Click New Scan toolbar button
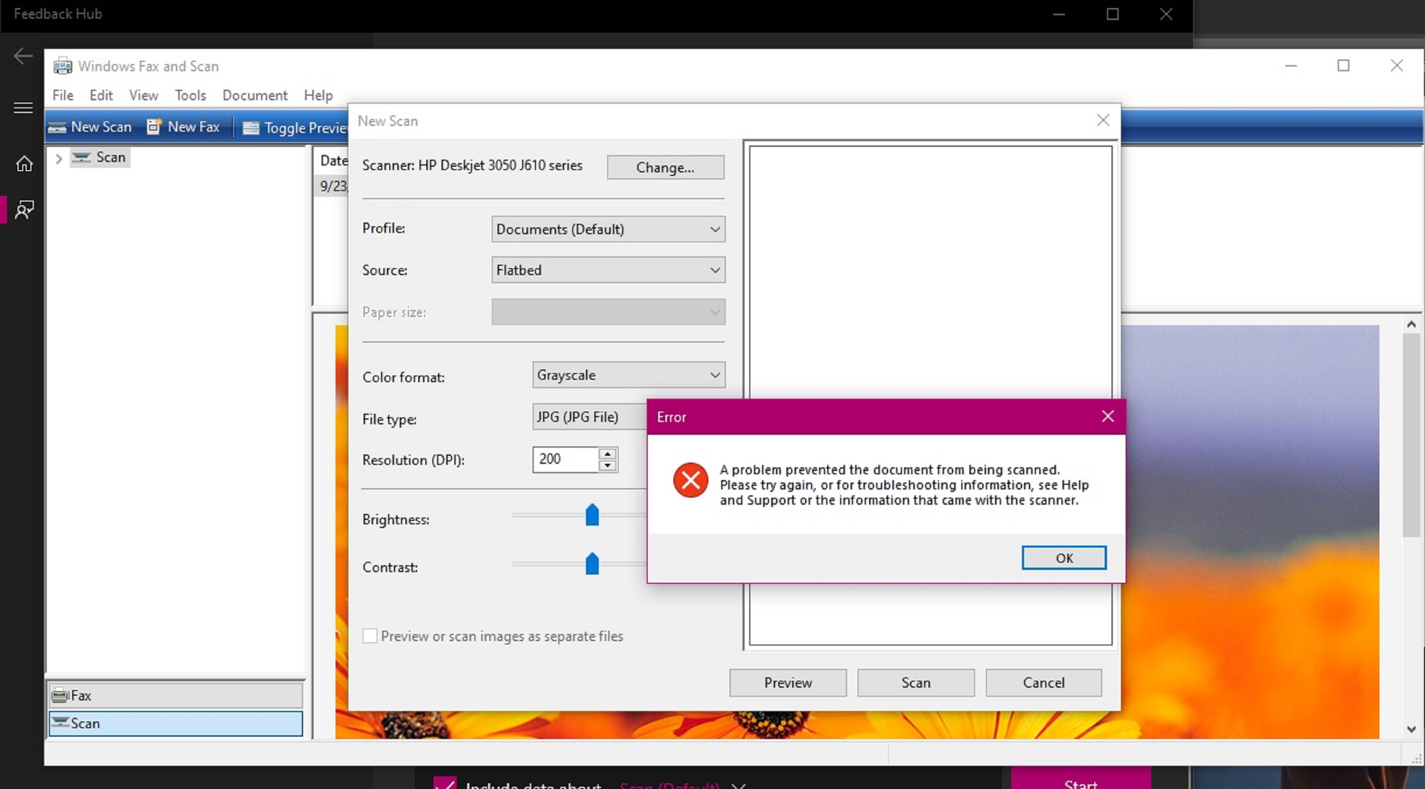The width and height of the screenshot is (1425, 789). click(90, 127)
